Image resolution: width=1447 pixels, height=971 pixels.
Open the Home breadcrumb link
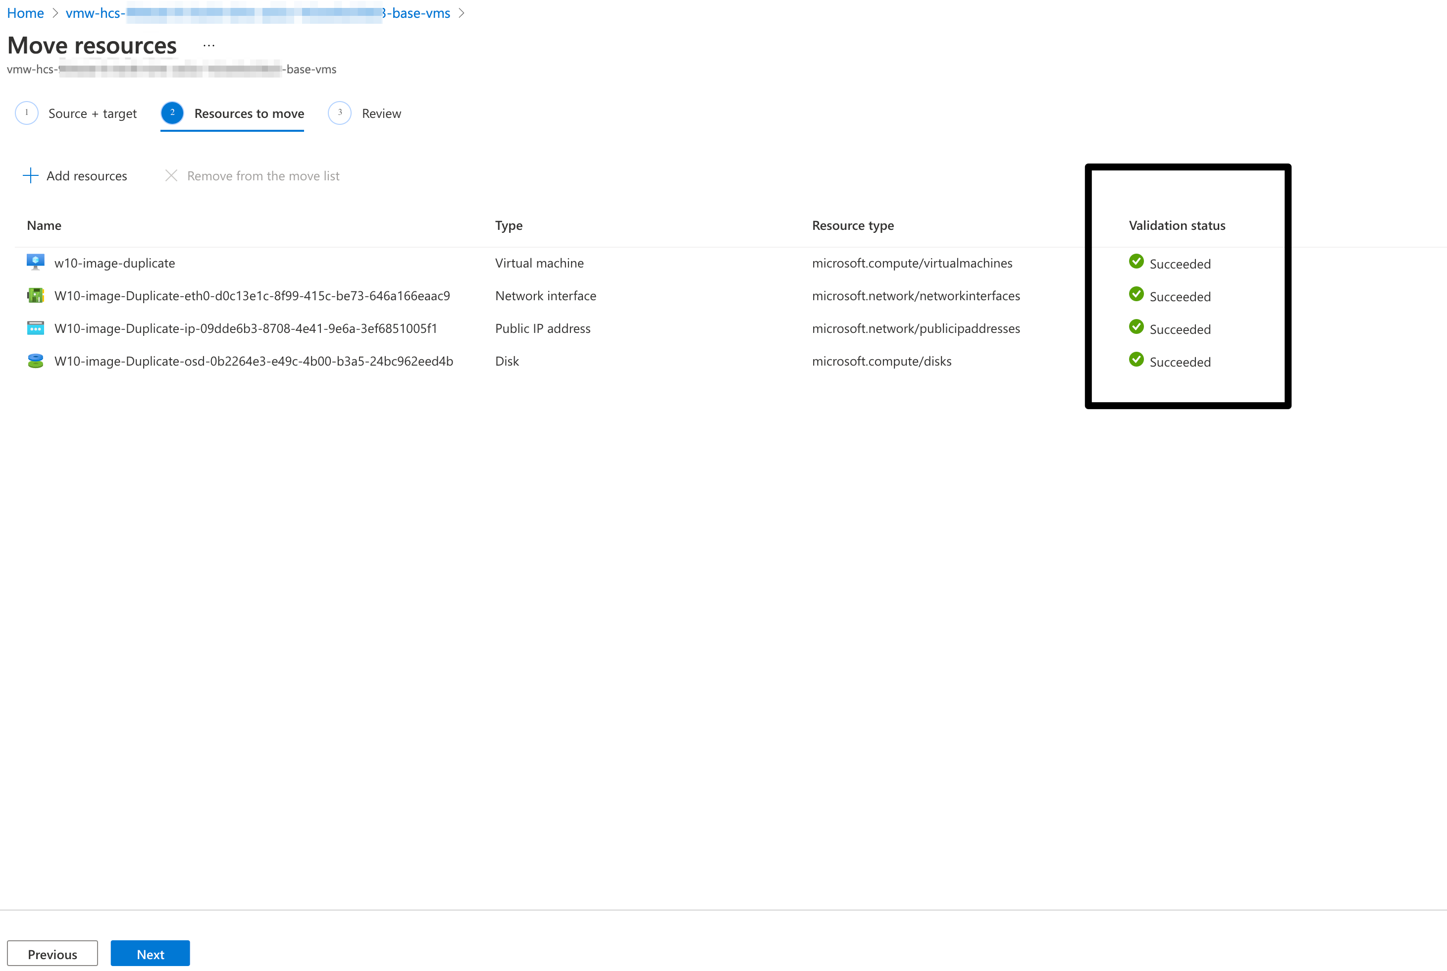(25, 13)
